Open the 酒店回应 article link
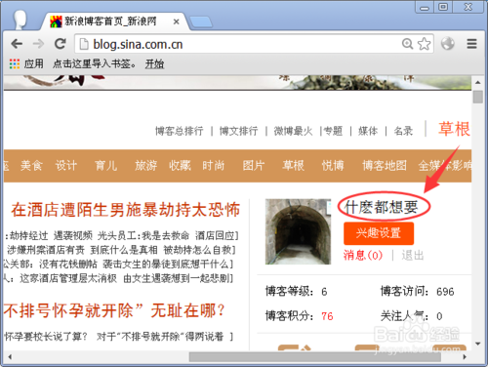Viewport: 488px width, 367px height. coord(215,235)
